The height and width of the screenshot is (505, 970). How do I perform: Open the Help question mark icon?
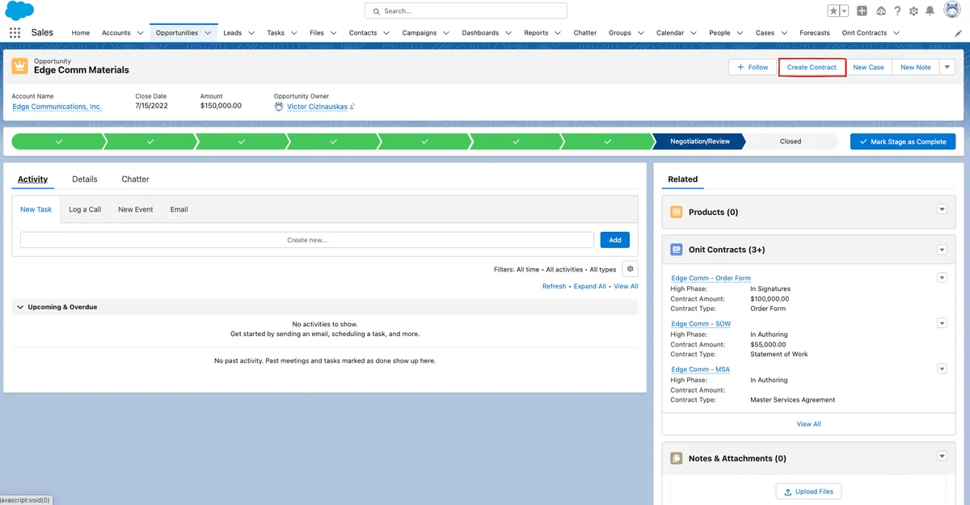(x=897, y=11)
